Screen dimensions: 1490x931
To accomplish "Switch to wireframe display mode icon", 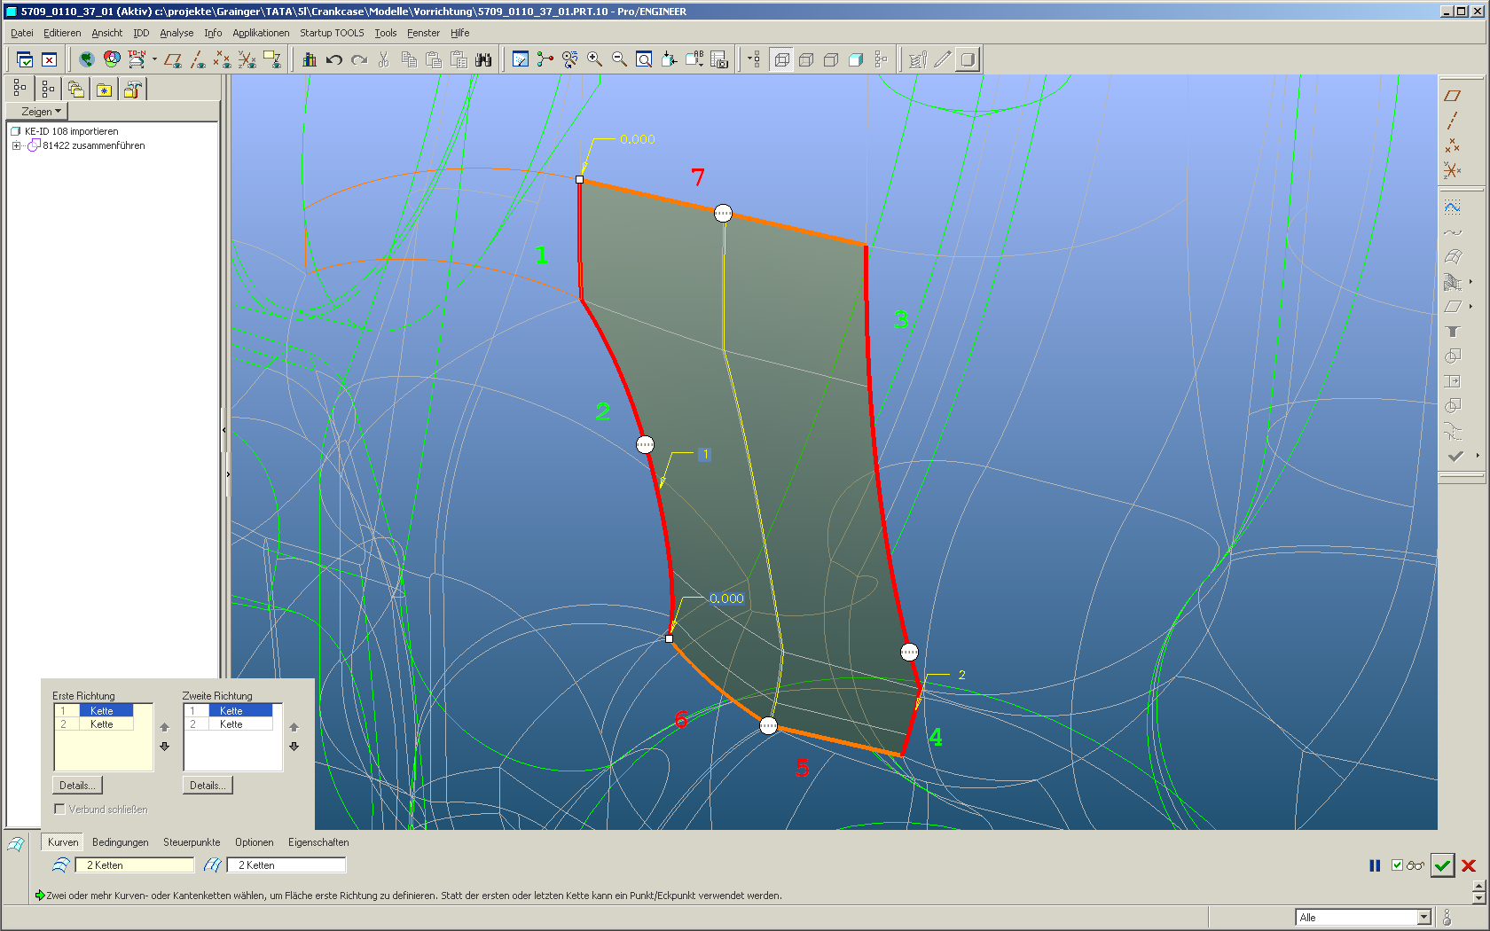I will tap(781, 59).
